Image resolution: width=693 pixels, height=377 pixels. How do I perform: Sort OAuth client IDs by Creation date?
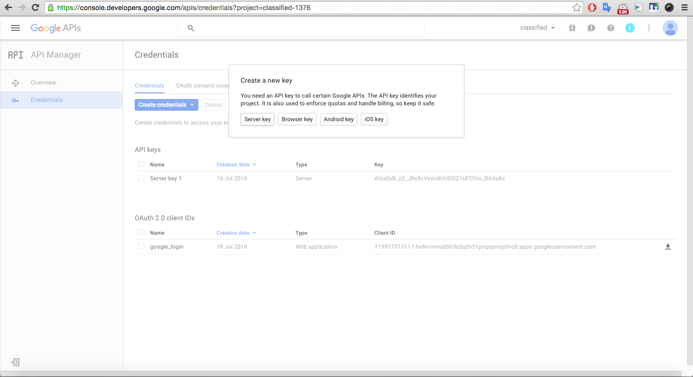pos(236,233)
